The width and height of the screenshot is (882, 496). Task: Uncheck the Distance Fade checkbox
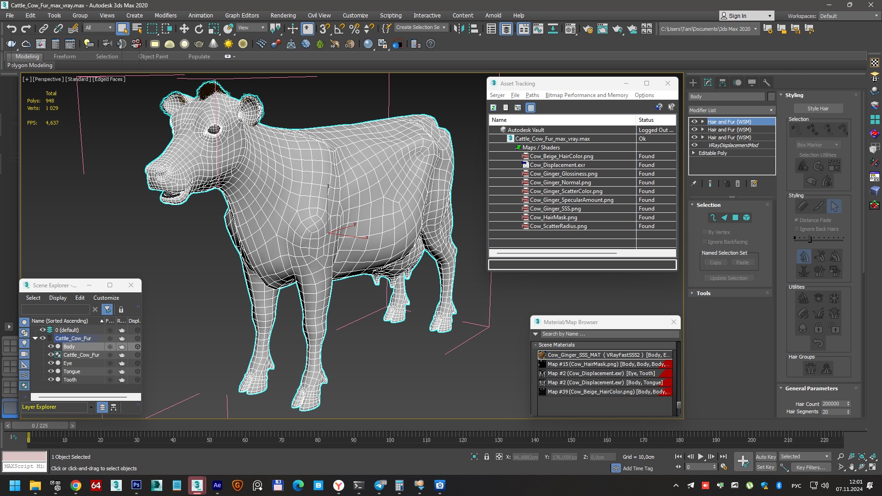[x=797, y=220]
